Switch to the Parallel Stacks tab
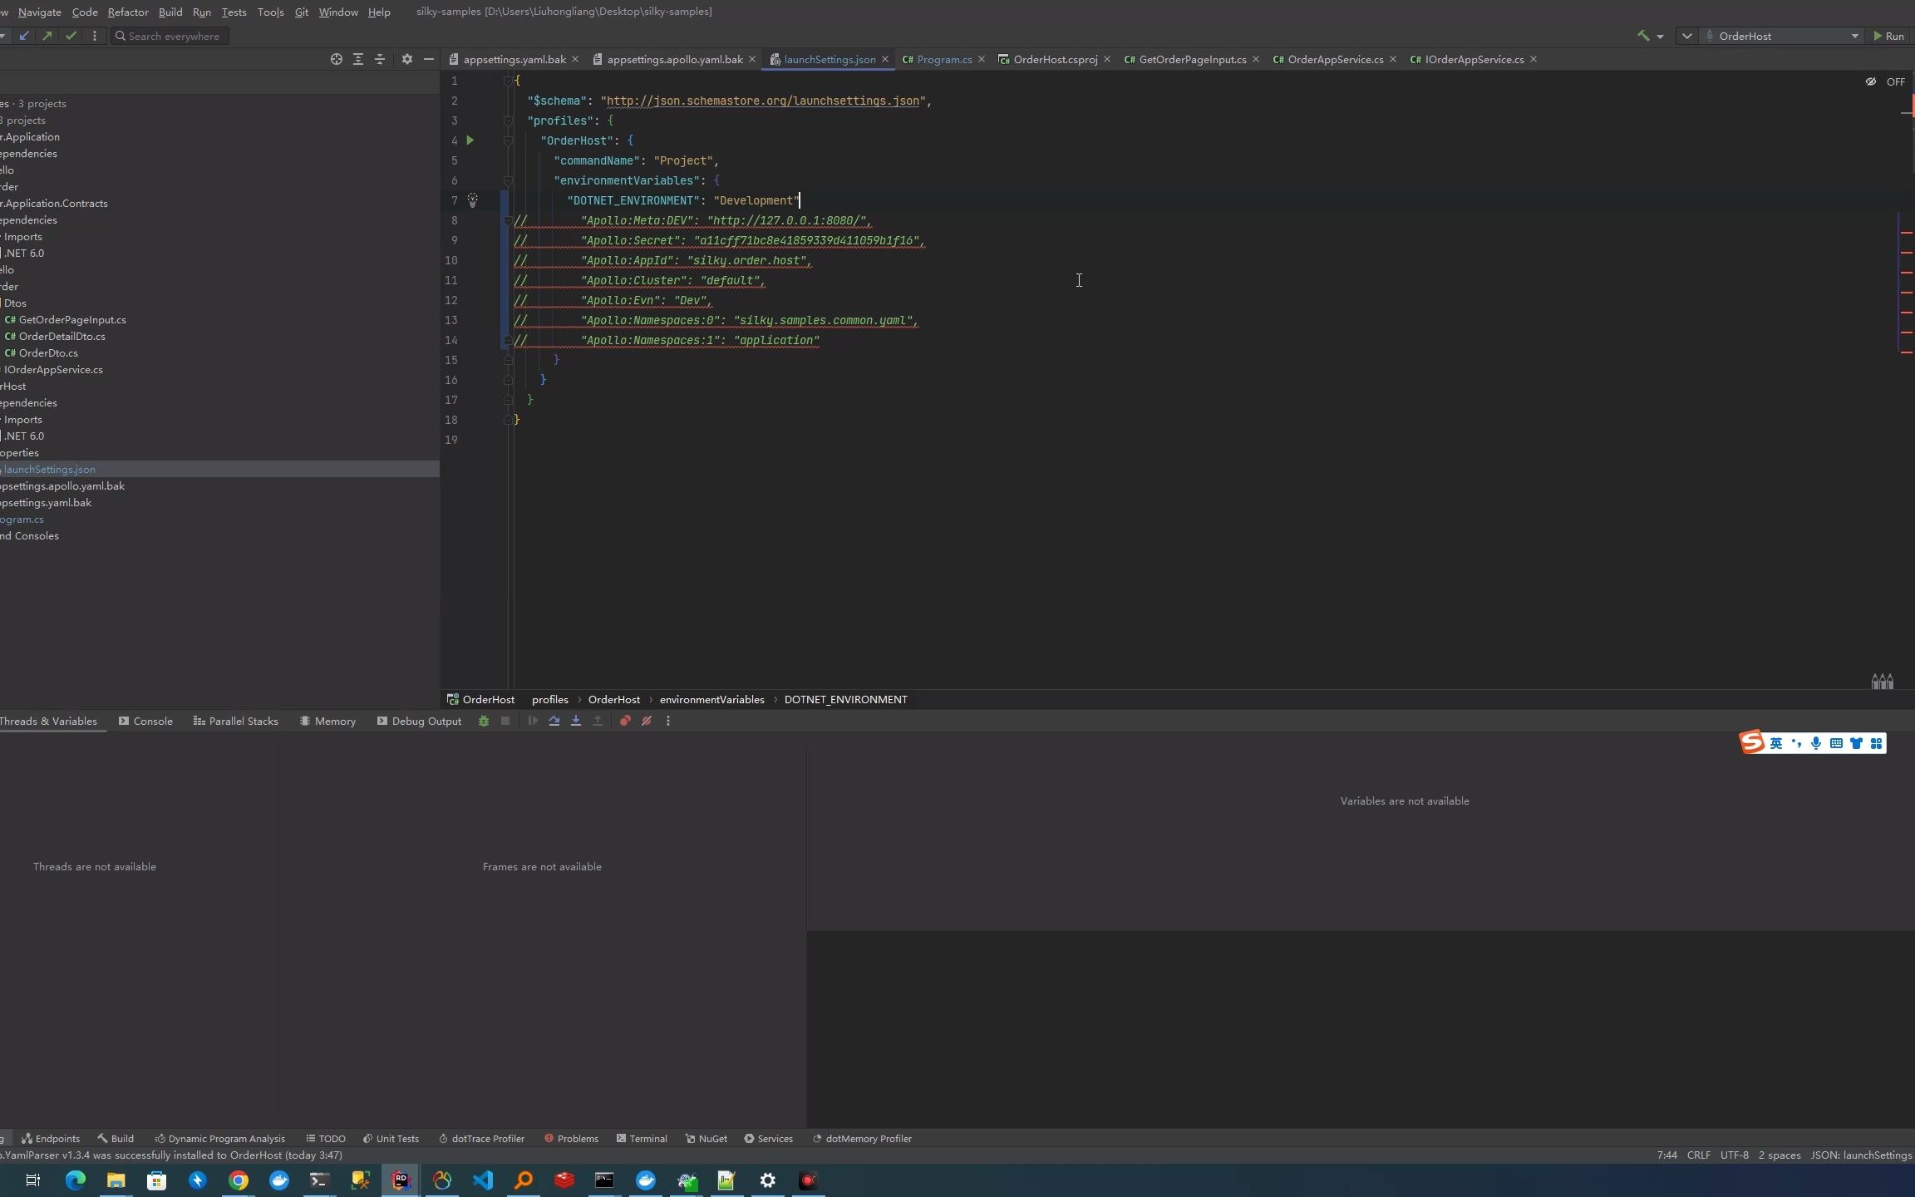The width and height of the screenshot is (1915, 1197). [235, 721]
